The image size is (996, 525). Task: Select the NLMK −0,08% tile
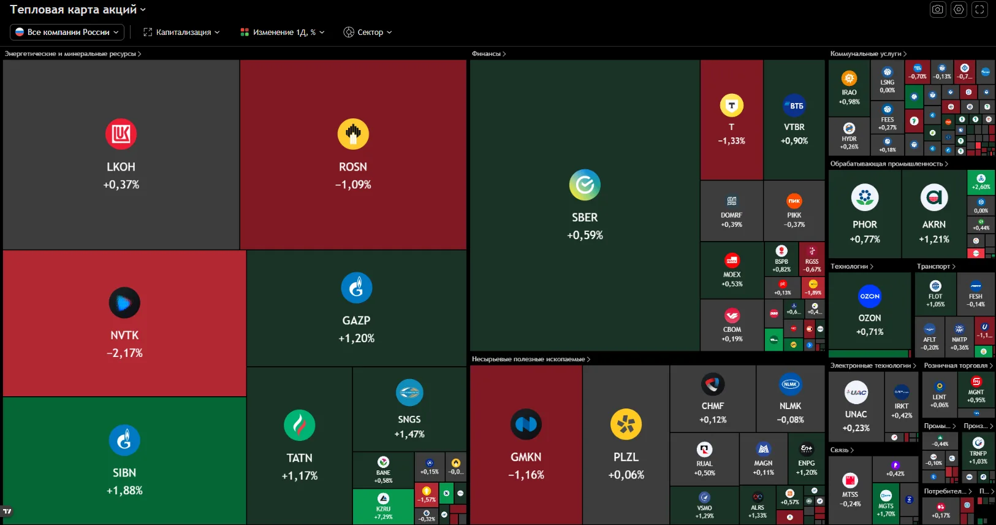(x=790, y=399)
